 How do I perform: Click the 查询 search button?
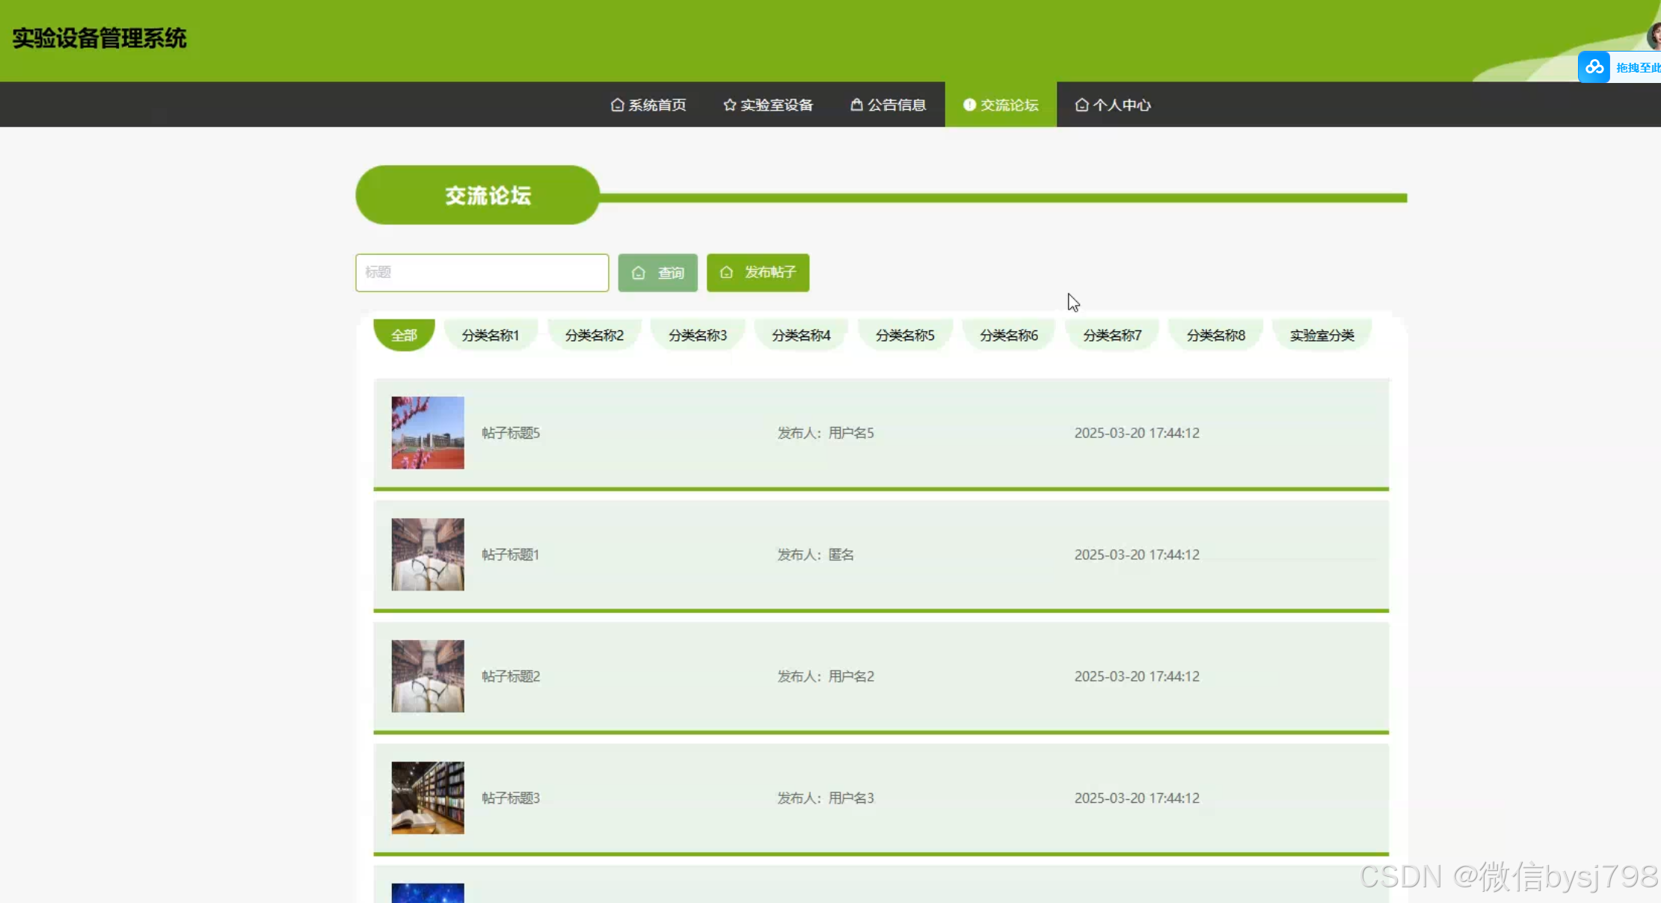658,273
